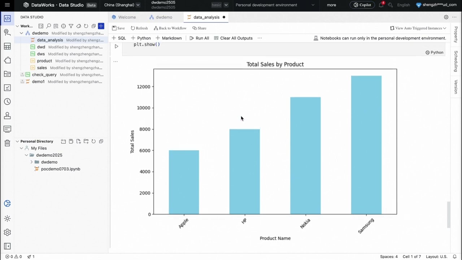Expand the dwdemo subfolder

tap(31, 162)
